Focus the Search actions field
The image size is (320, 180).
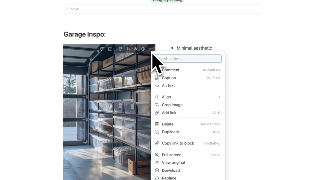click(x=188, y=59)
